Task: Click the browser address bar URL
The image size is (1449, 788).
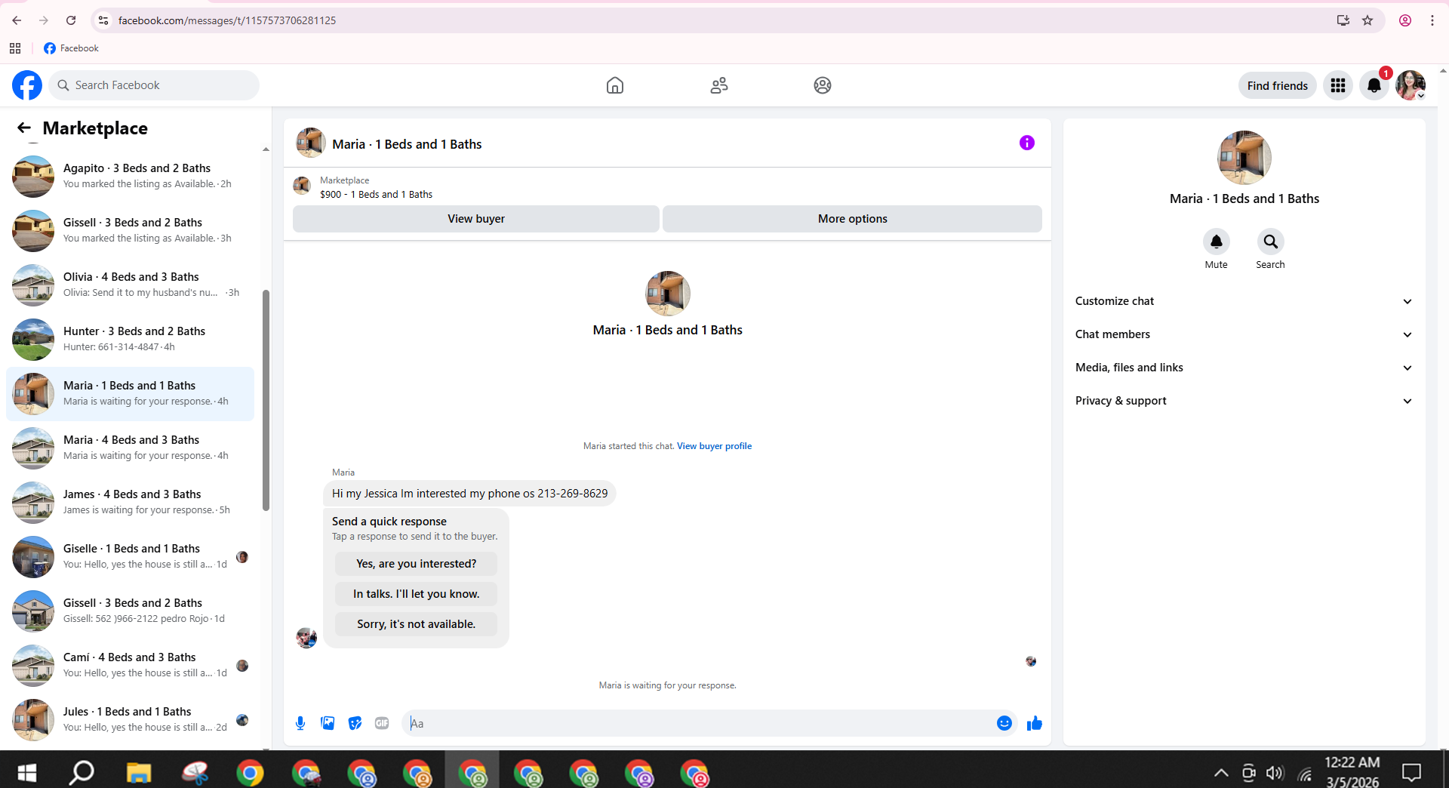Action: point(227,20)
